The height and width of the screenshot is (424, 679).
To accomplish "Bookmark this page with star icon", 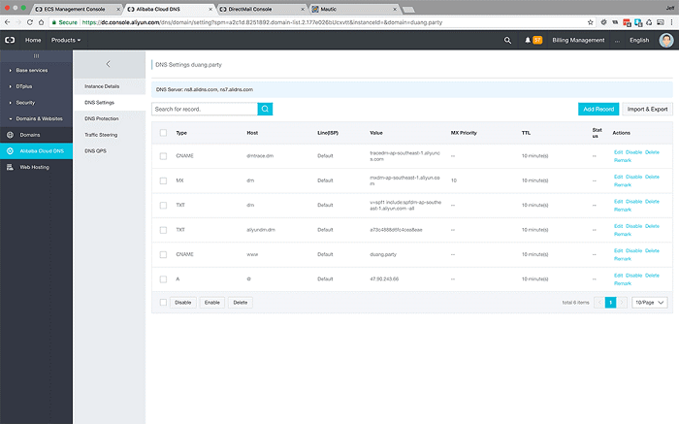I will (590, 22).
